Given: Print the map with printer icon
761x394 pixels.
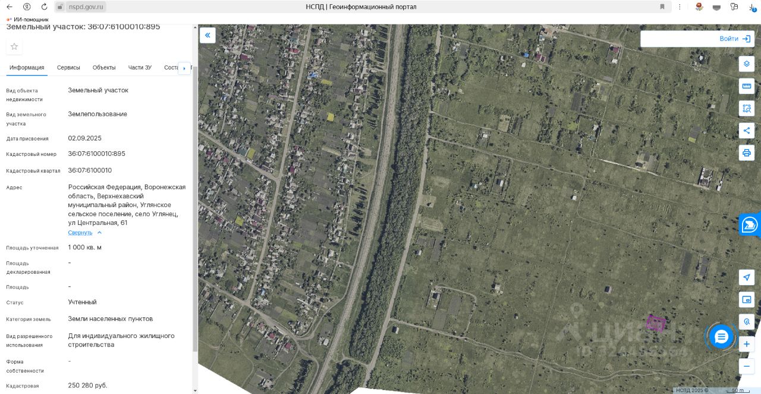Looking at the screenshot, I should click(x=747, y=152).
